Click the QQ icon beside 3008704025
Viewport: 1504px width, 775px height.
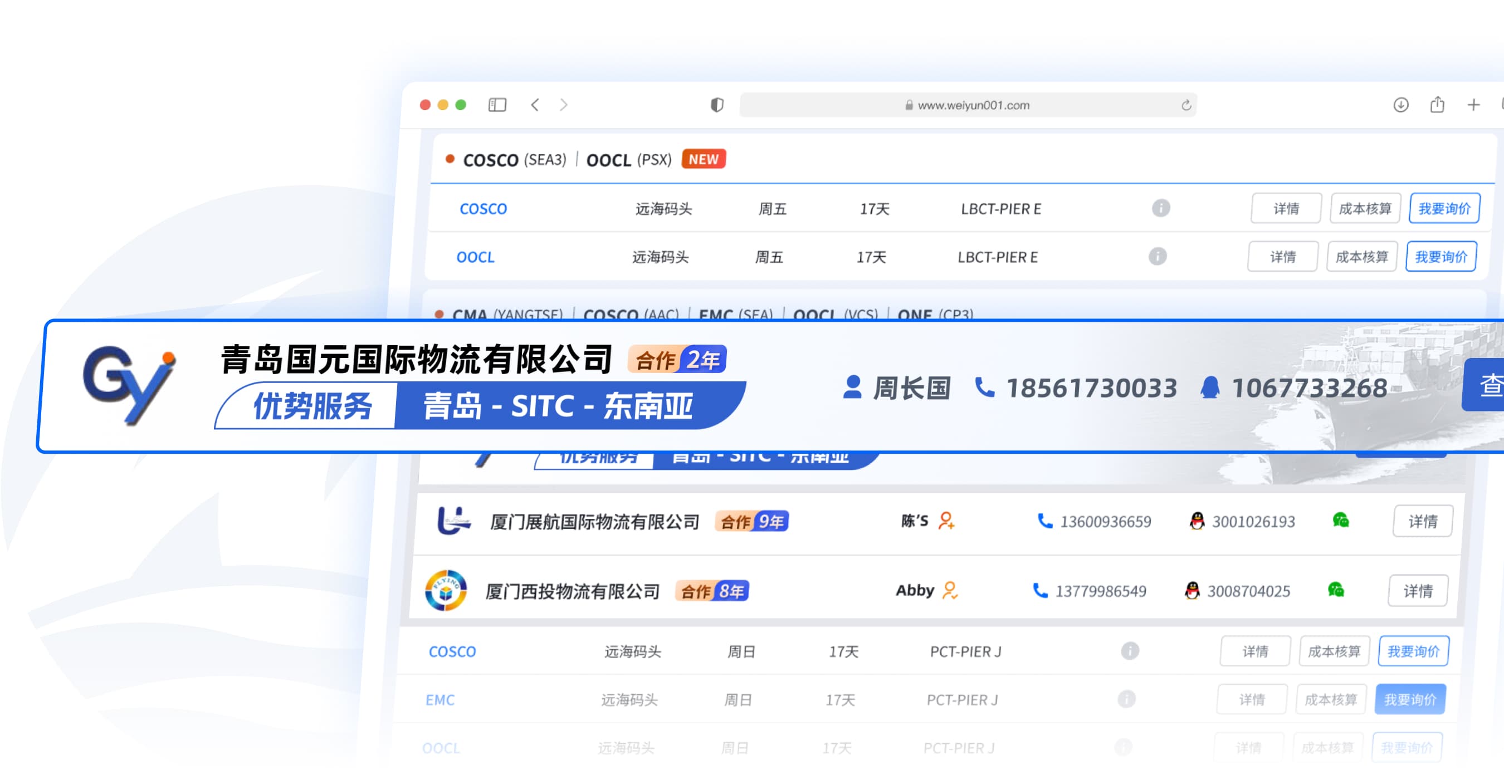tap(1192, 591)
